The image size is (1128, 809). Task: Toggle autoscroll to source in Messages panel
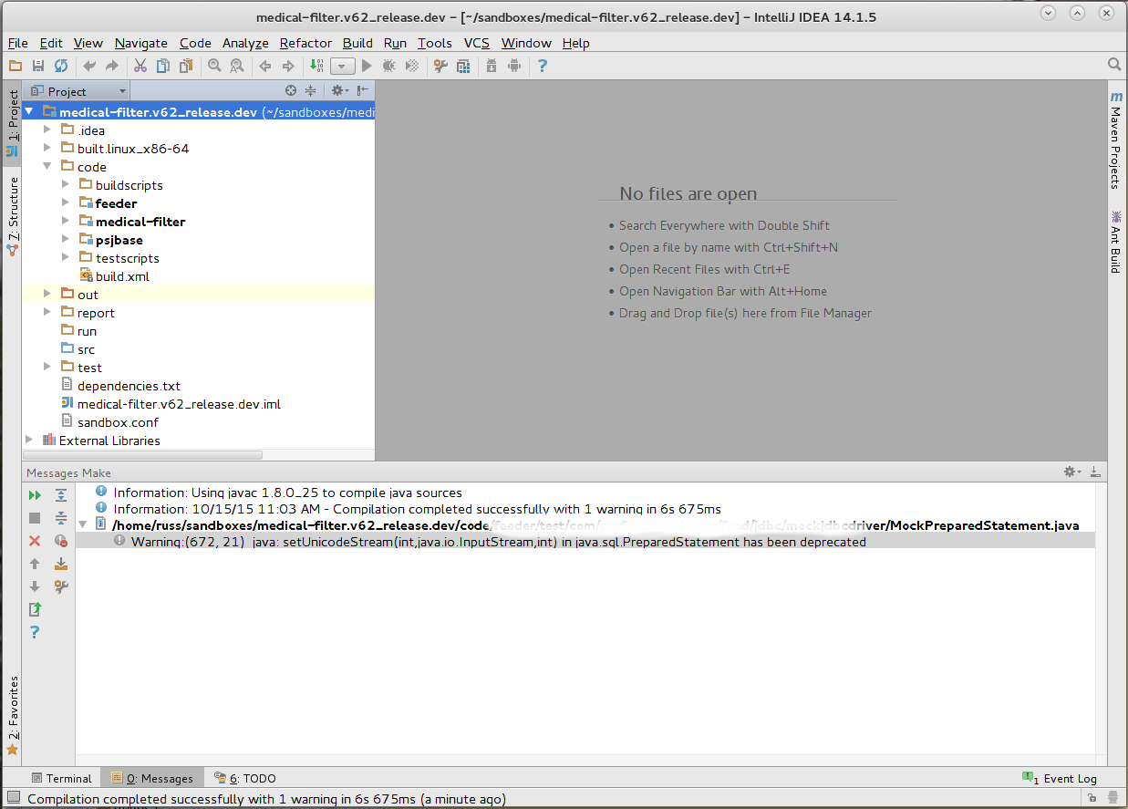point(61,564)
